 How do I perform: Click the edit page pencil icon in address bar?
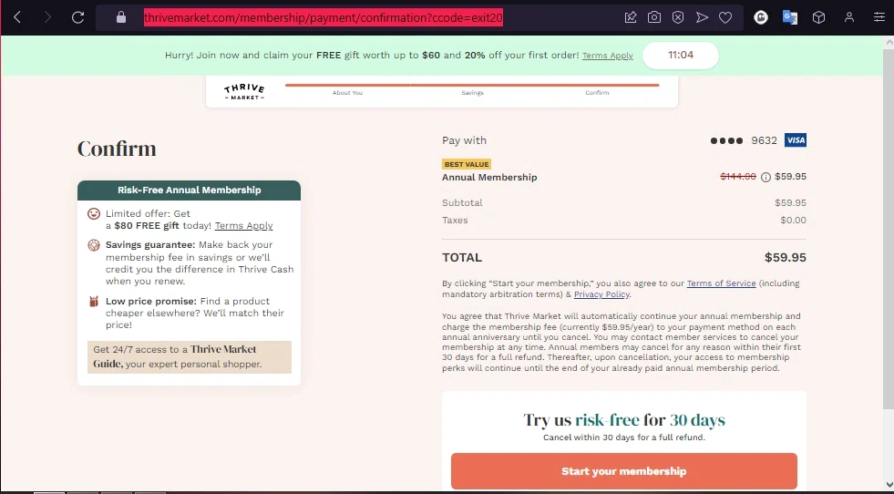(631, 17)
